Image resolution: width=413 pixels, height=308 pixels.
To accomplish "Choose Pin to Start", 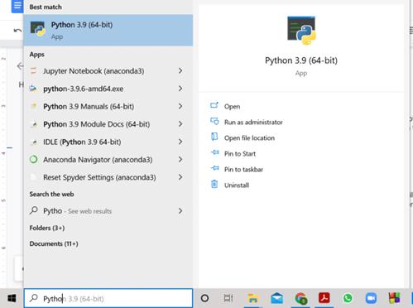I will click(x=240, y=154).
